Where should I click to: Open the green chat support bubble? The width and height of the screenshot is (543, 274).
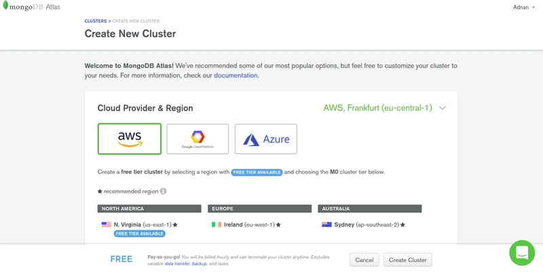click(x=522, y=253)
